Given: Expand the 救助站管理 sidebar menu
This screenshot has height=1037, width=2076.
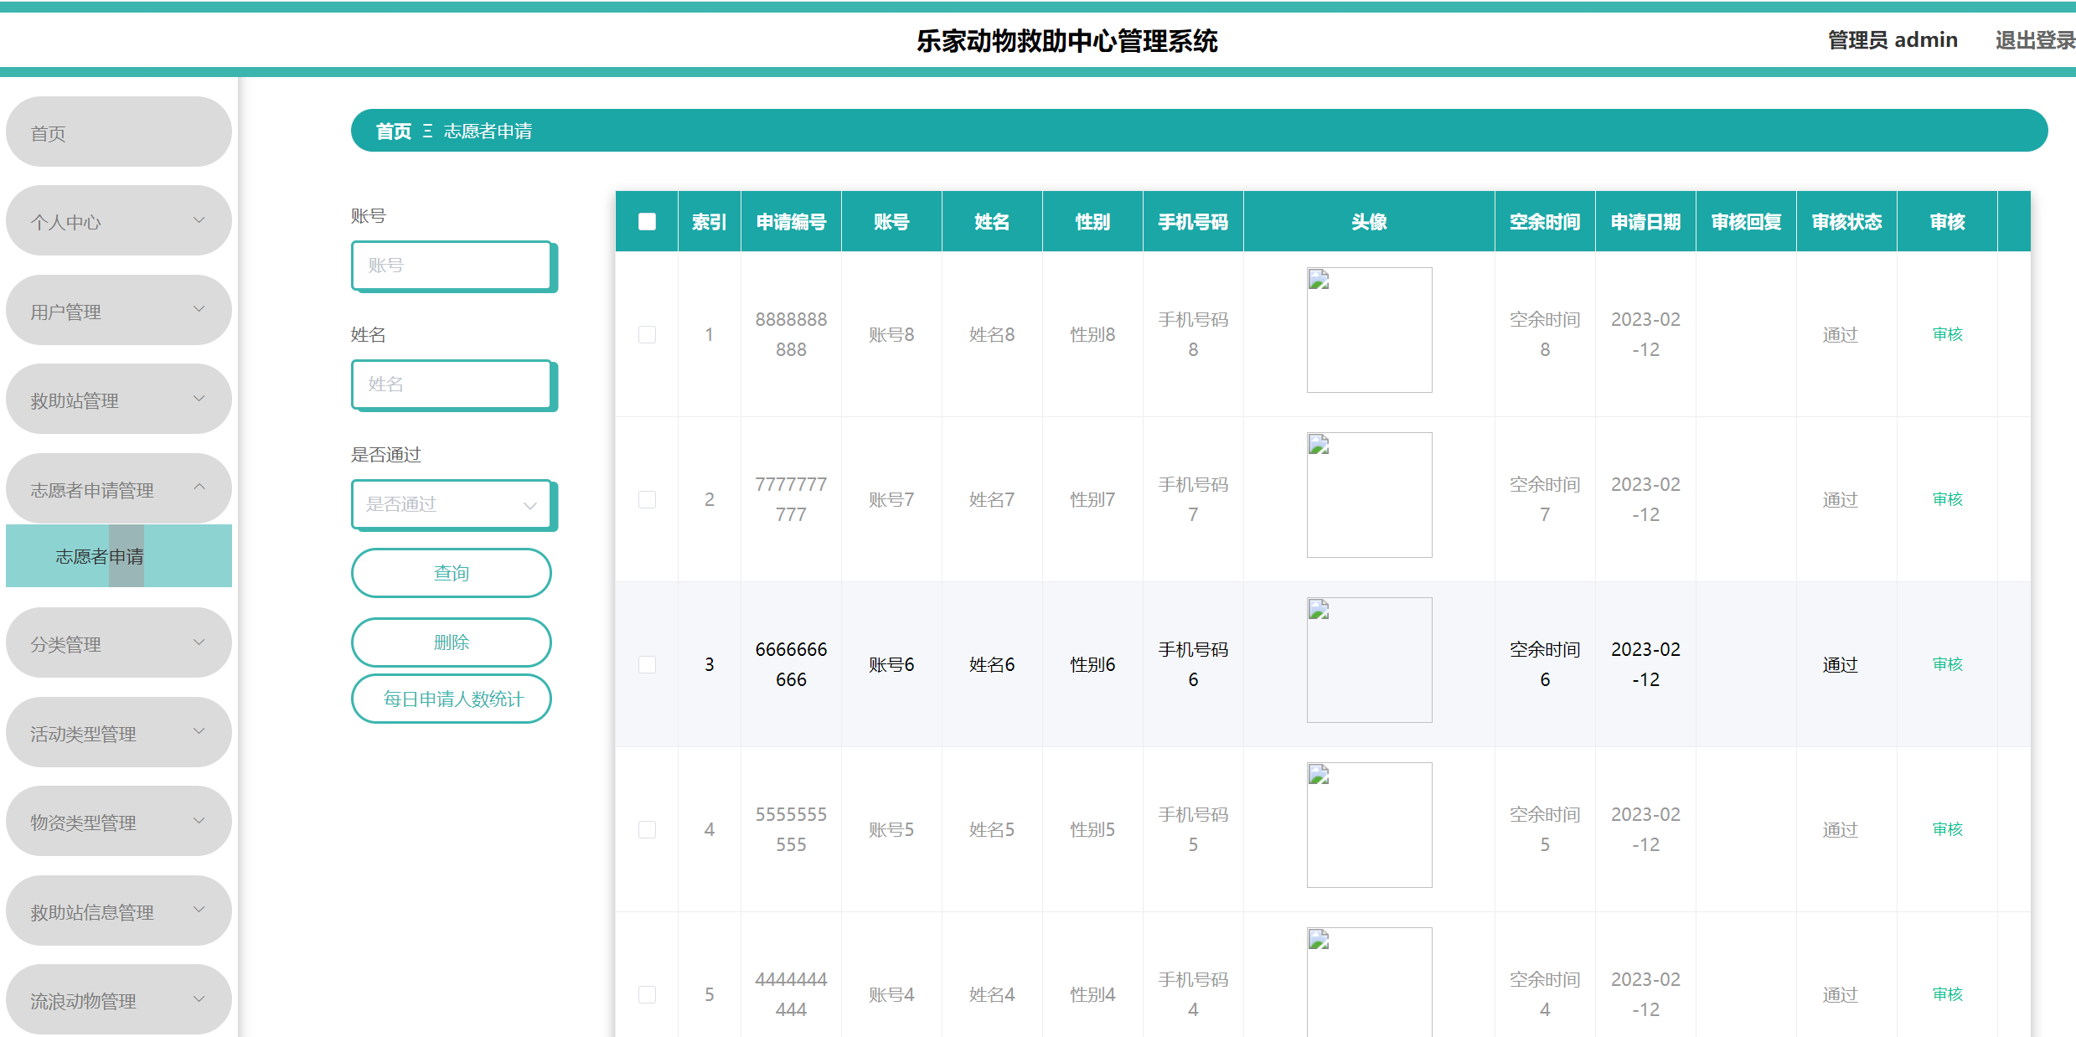Looking at the screenshot, I should coord(118,400).
